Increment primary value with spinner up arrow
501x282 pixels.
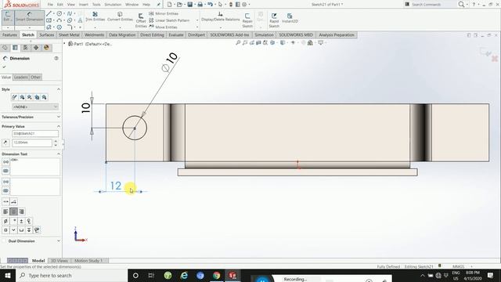pyautogui.click(x=56, y=141)
